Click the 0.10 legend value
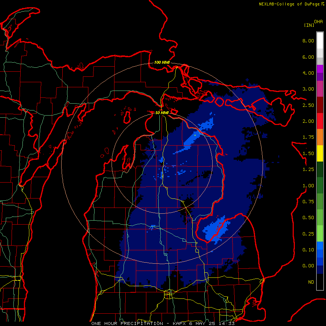 (x=308, y=250)
